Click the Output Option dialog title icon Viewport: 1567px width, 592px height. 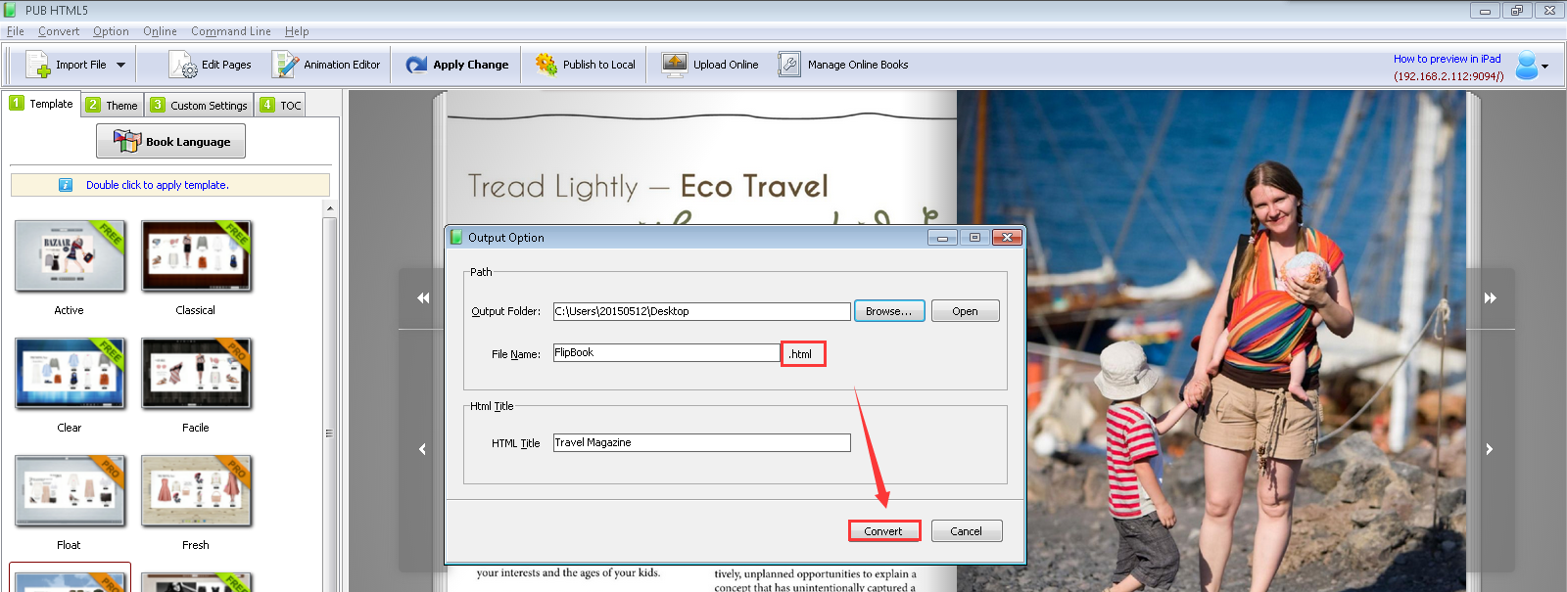click(x=455, y=237)
